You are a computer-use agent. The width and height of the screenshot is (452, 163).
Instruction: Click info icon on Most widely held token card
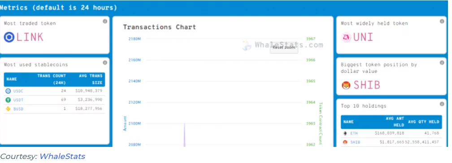(442, 21)
